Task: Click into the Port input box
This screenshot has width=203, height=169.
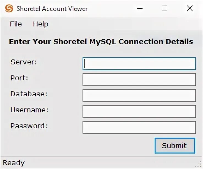Action: click(x=139, y=80)
